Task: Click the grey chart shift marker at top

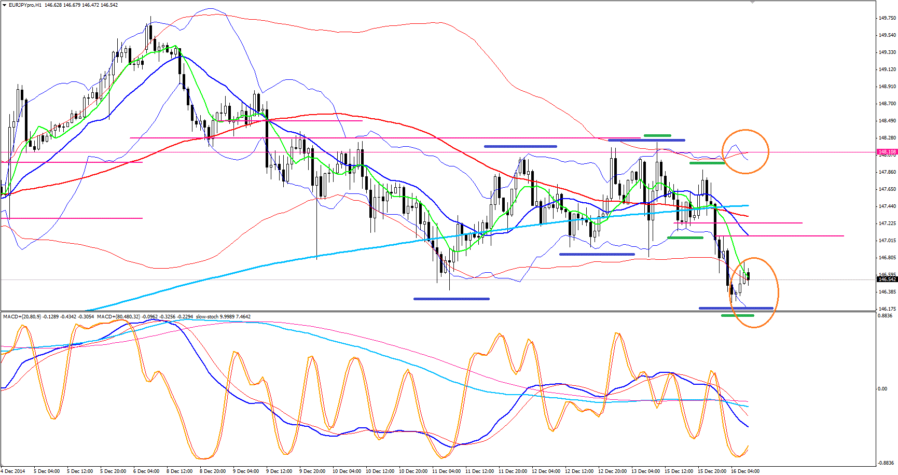Action: pyautogui.click(x=752, y=2)
